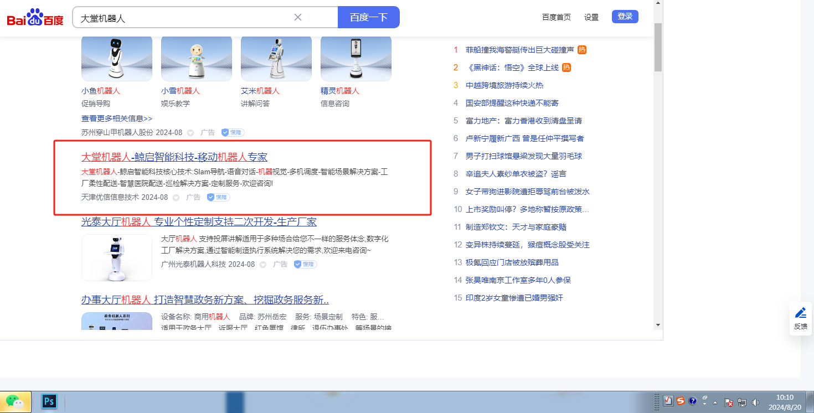Click the vertical scrollbar thumb
Screen dimensions: 814x413
click(x=658, y=48)
